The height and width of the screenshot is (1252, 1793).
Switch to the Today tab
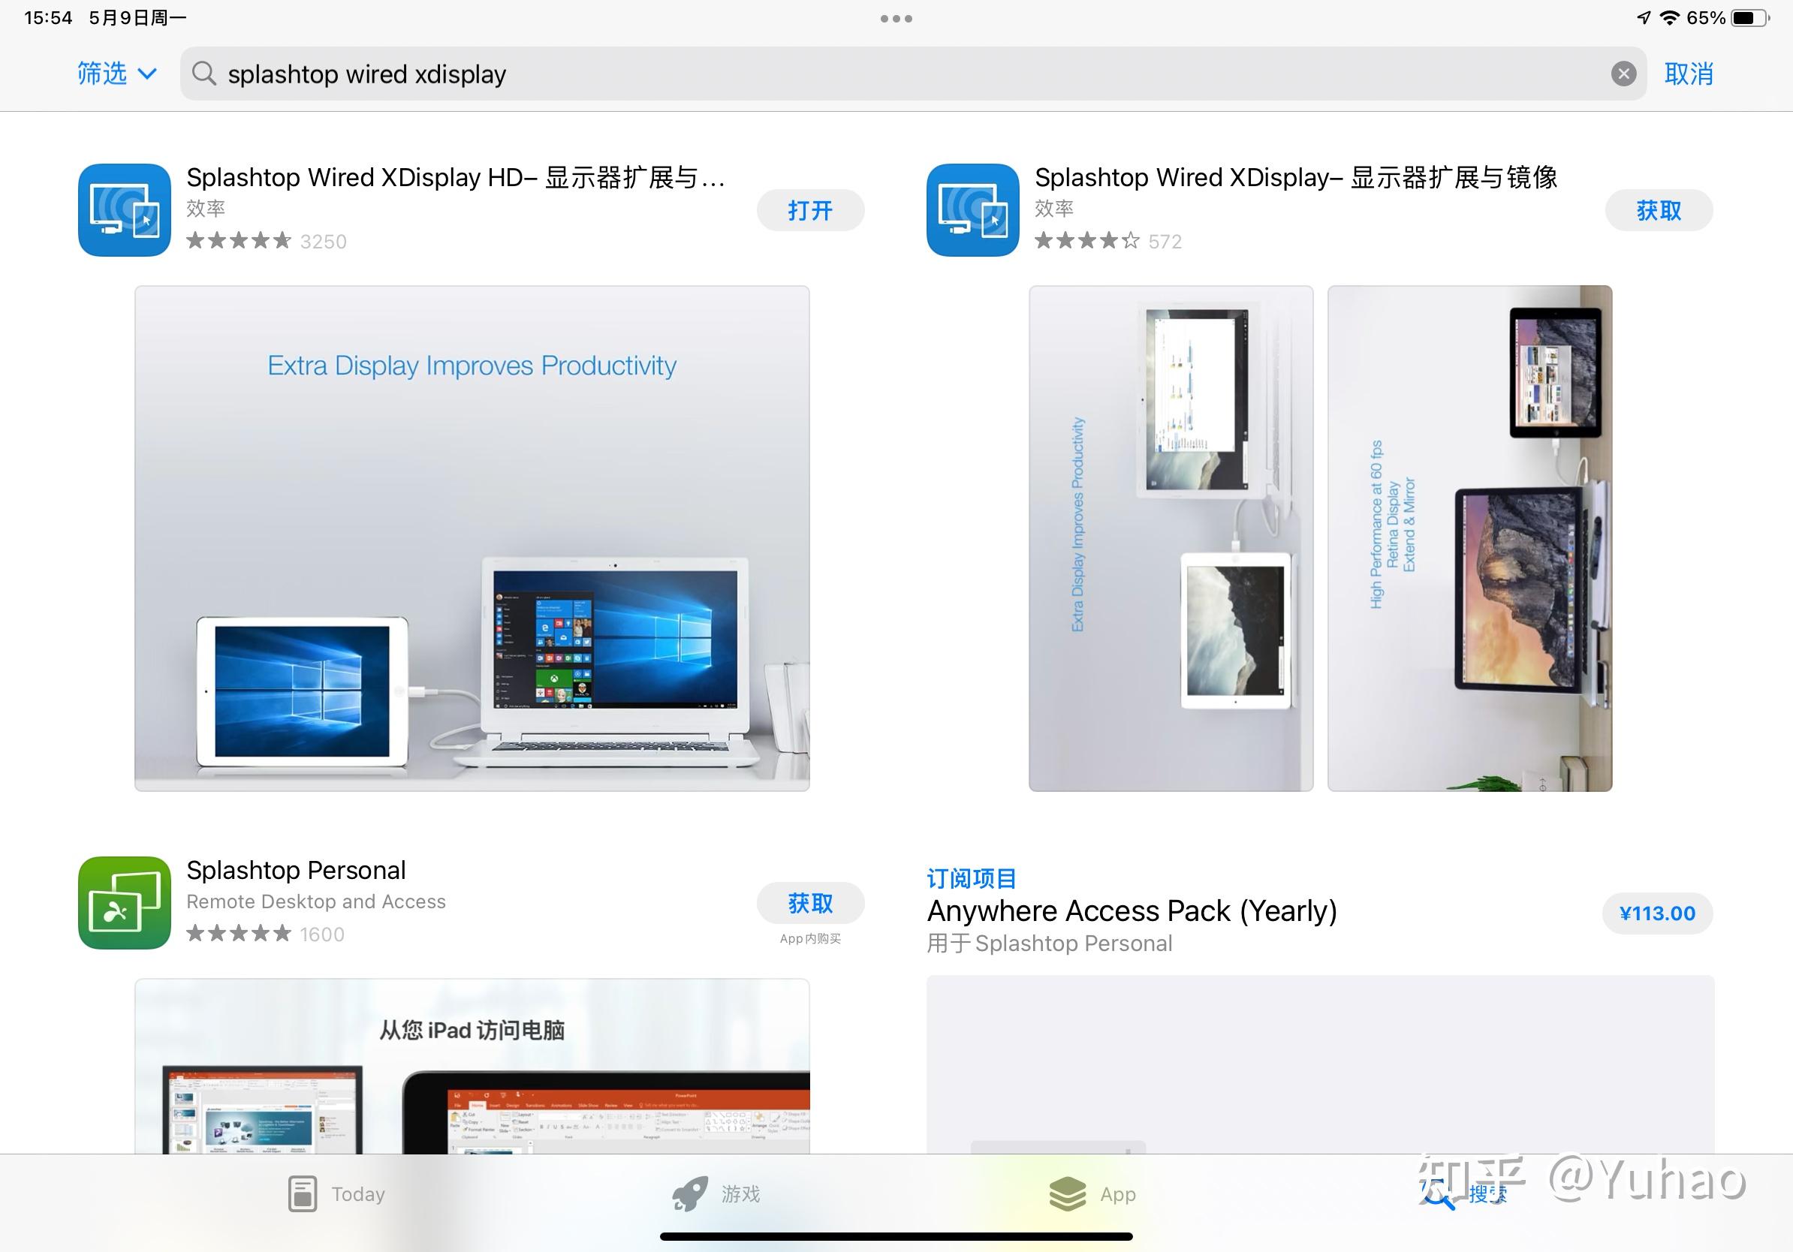pos(336,1193)
